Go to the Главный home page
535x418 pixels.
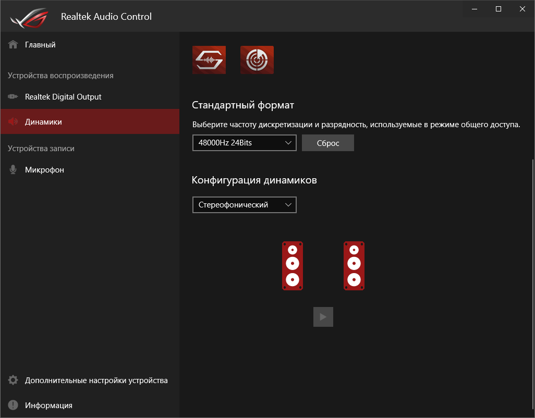tap(40, 45)
